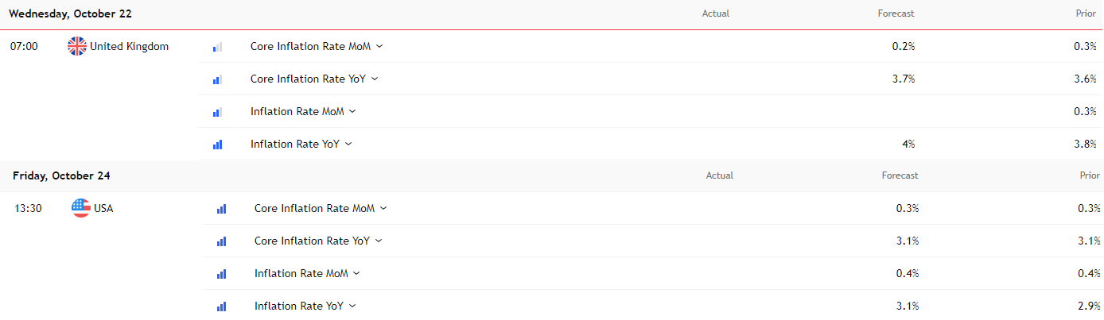Click importance bars beside UK Inflation Rate YoY

point(217,145)
